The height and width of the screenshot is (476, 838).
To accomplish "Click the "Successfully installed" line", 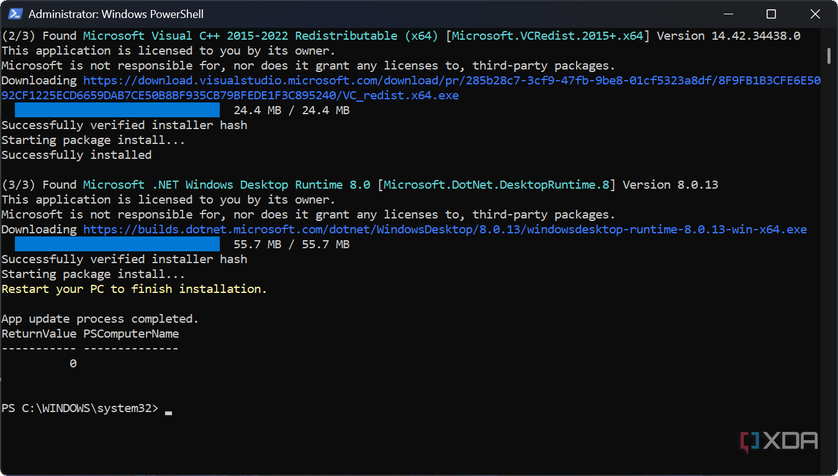I will point(76,155).
